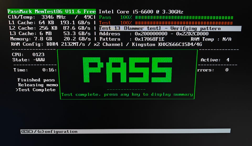The width and height of the screenshot is (252, 146).
Task: Click the Clk/Temp 3346 MHz reading
Action: pos(50,17)
